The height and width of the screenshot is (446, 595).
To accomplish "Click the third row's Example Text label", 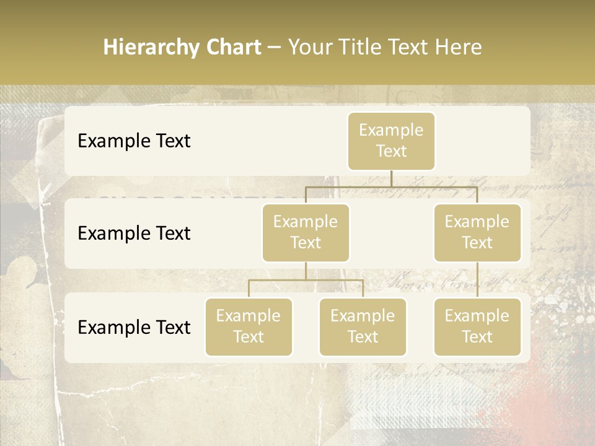I will click(134, 328).
